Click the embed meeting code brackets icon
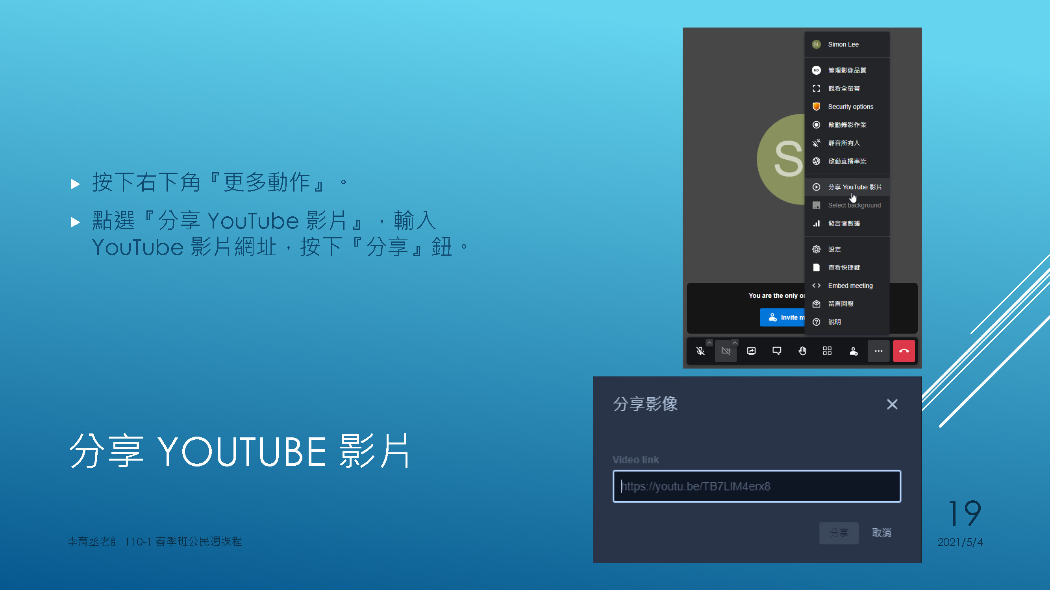Screen dimensions: 1050x590 (x=816, y=286)
